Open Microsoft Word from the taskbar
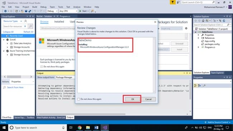The width and height of the screenshot is (233, 131). [x=96, y=127]
